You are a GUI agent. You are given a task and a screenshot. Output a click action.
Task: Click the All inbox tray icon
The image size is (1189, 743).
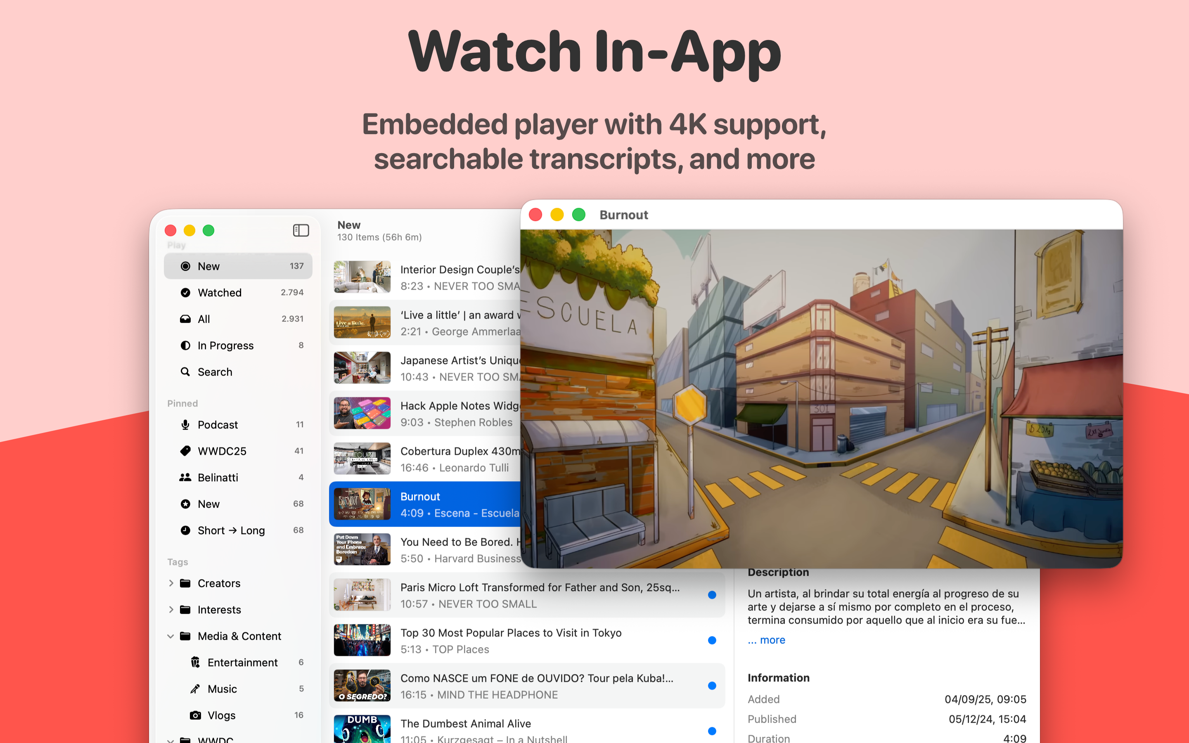coord(185,319)
